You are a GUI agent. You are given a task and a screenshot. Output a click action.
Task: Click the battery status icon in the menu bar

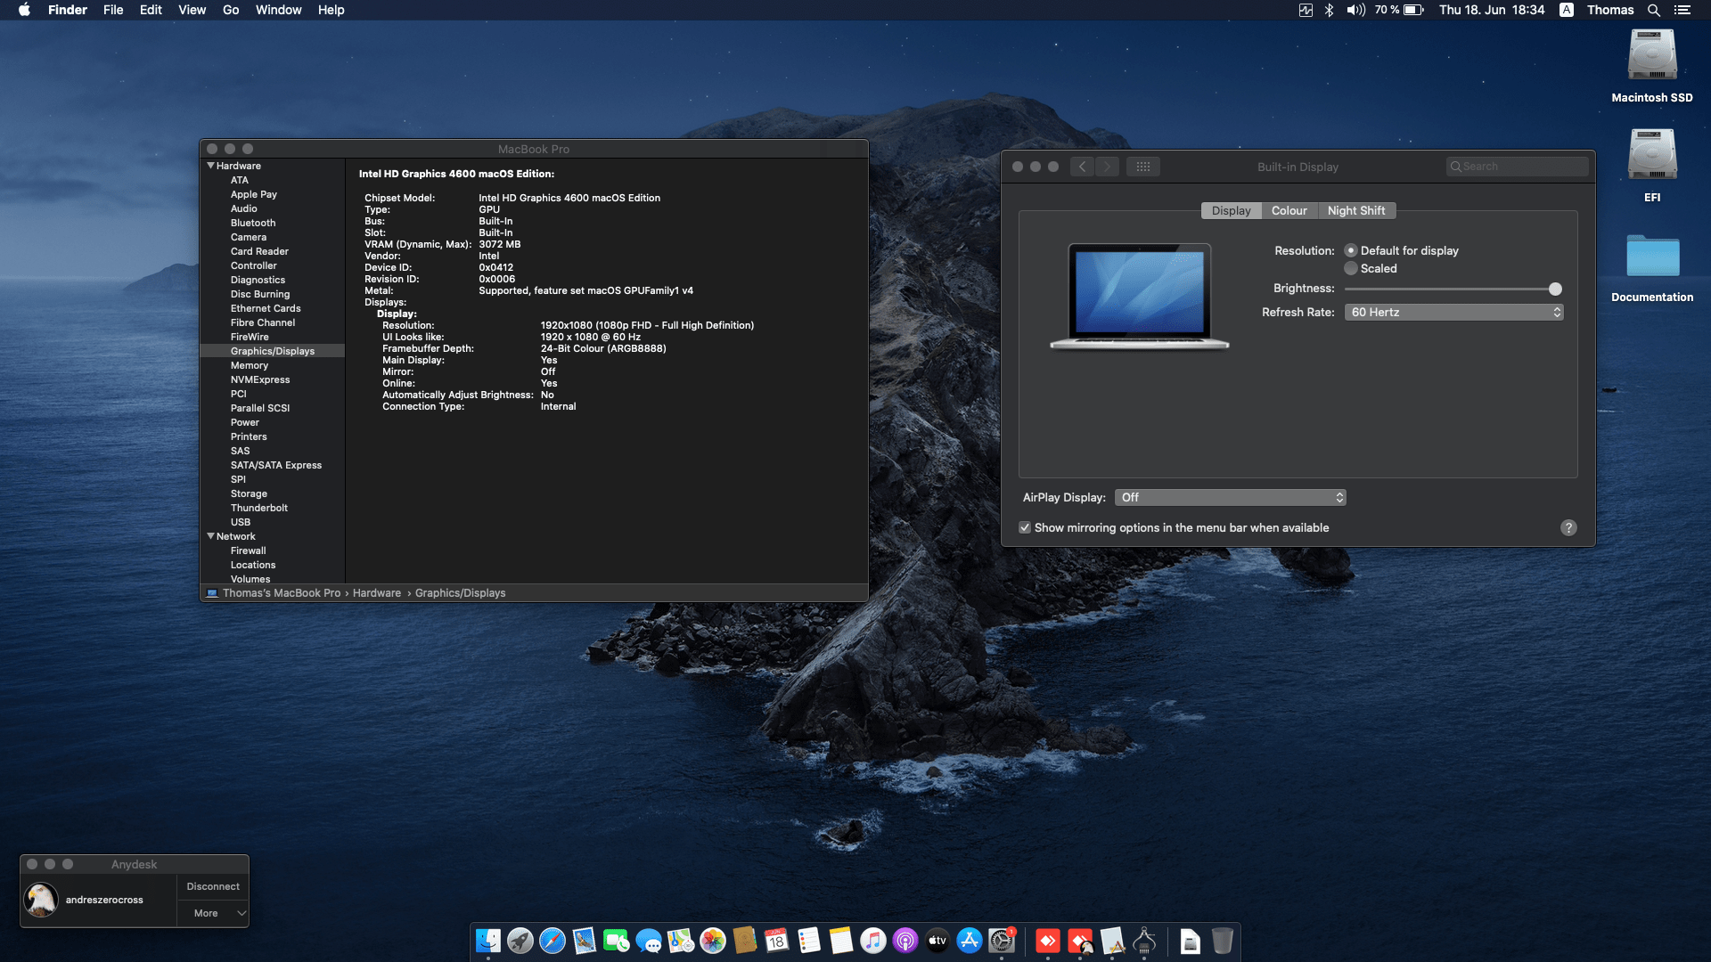click(x=1414, y=10)
